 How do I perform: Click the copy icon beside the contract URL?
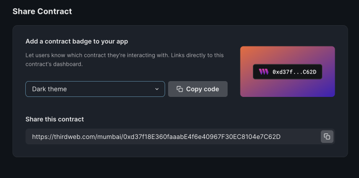click(327, 136)
